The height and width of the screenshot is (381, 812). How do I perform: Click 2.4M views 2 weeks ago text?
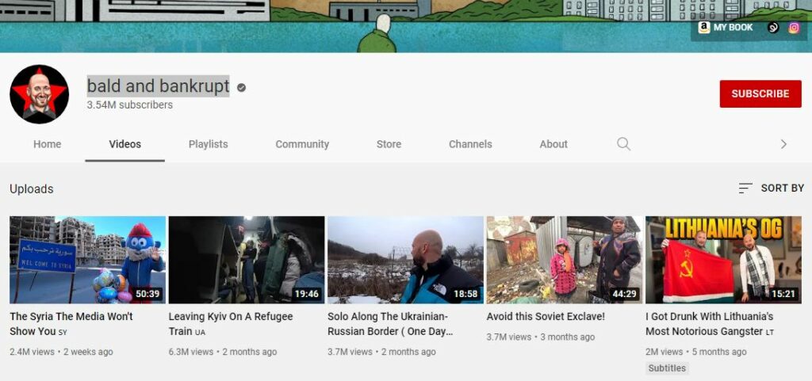[x=62, y=352]
